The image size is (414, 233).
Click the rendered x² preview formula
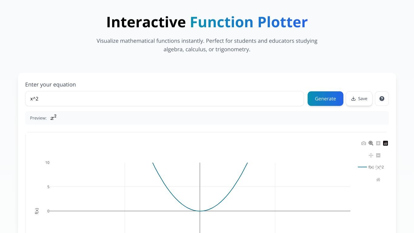coord(53,118)
